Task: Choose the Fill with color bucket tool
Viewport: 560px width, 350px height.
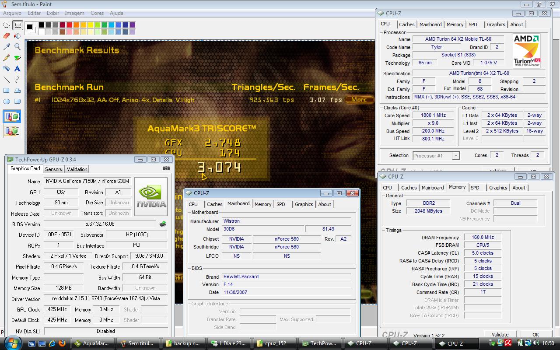Action: (17, 36)
